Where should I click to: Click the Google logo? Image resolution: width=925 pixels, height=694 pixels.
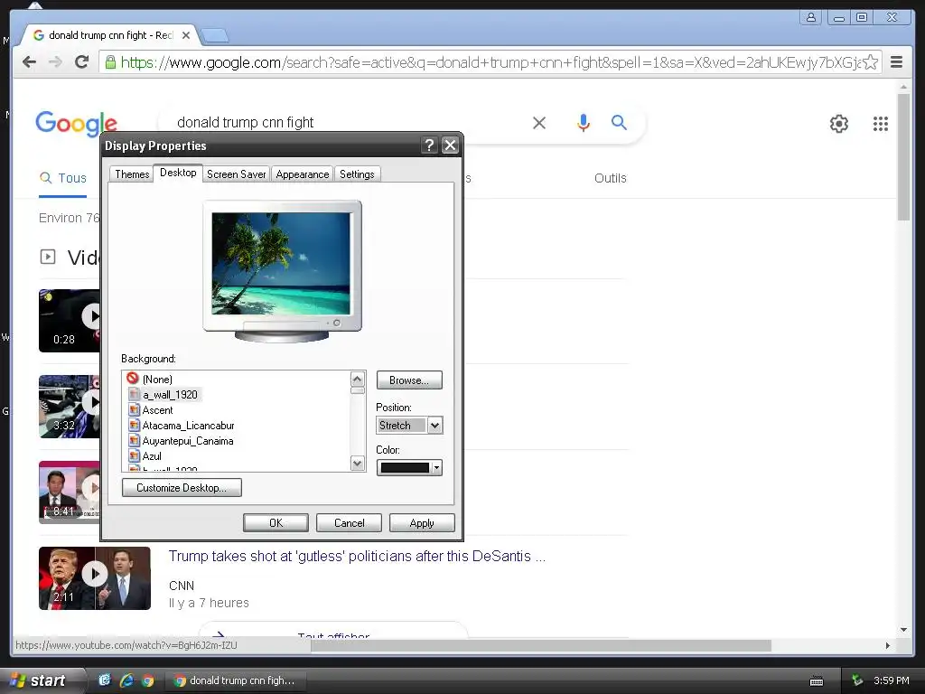pos(76,123)
